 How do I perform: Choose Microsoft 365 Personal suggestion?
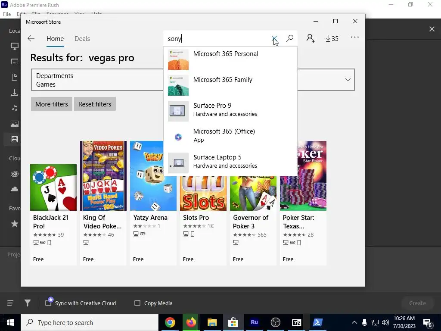tap(230, 59)
